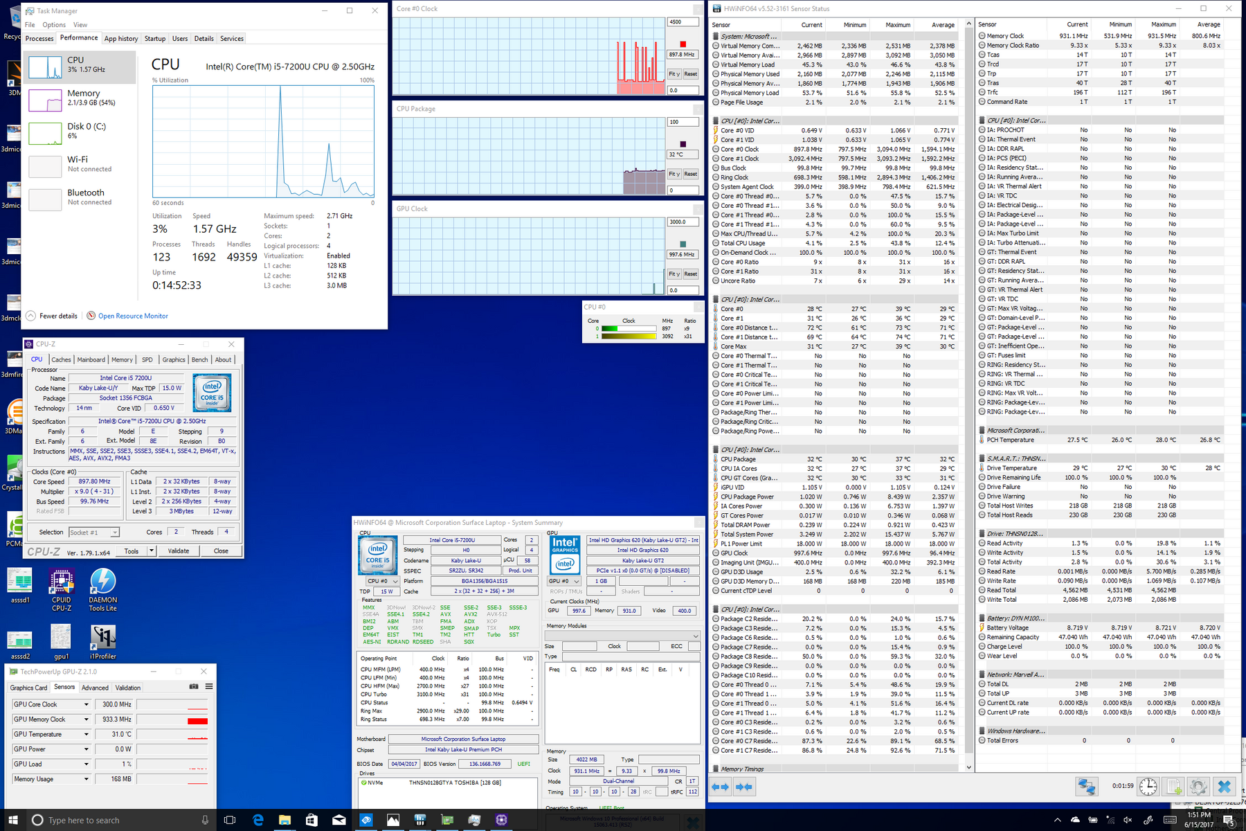Viewport: 1246px width, 831px height.
Task: Click the Core #0 Clock maximum value field
Action: point(683,22)
